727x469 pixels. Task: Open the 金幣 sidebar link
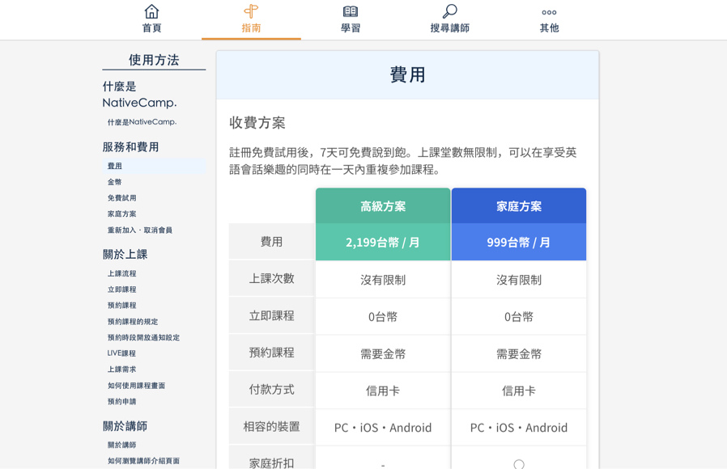tap(114, 182)
